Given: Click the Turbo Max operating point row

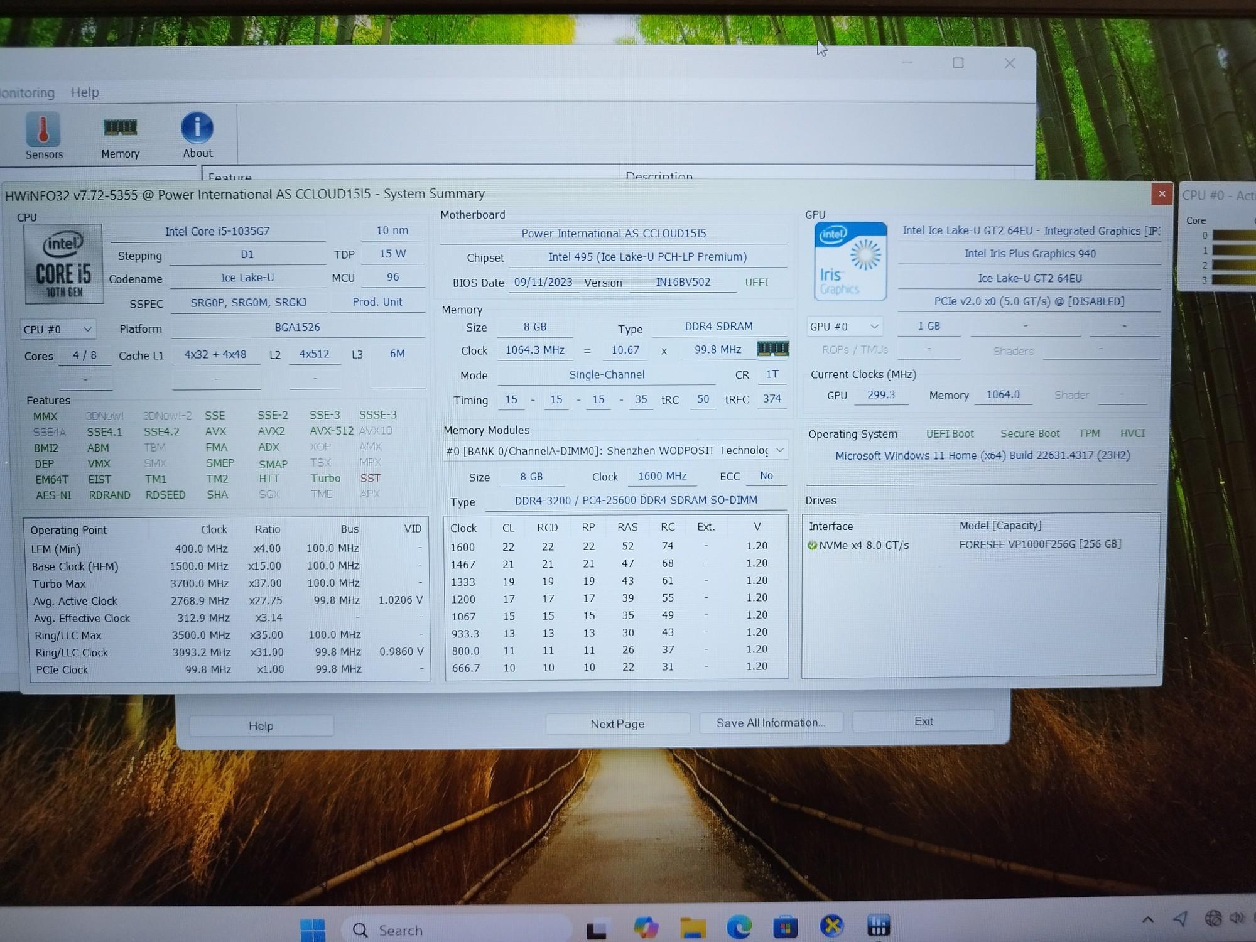Looking at the screenshot, I should pyautogui.click(x=227, y=583).
